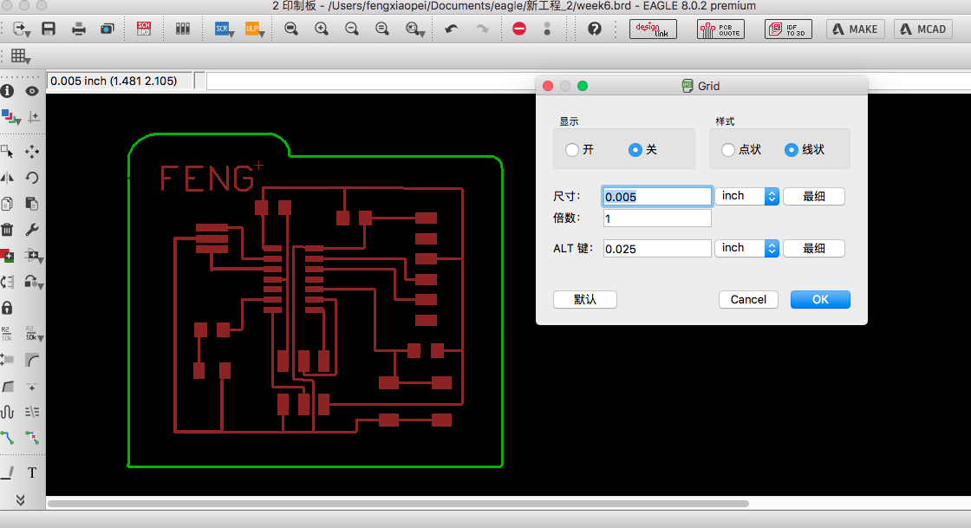This screenshot has height=528, width=971.
Task: Click the 倍数 multiple input field
Action: (657, 218)
